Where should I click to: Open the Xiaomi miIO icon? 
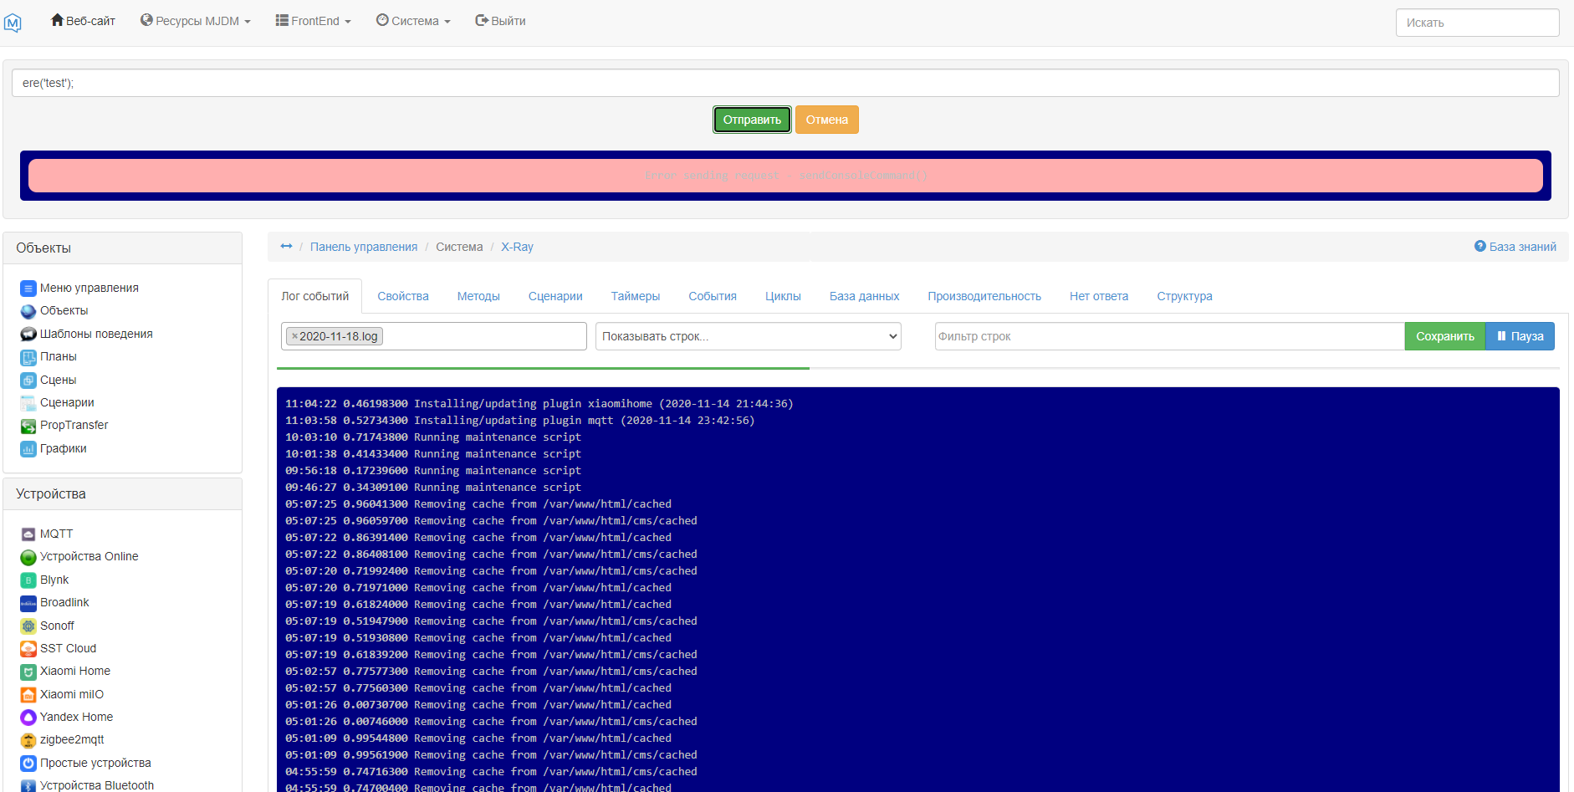[28, 695]
